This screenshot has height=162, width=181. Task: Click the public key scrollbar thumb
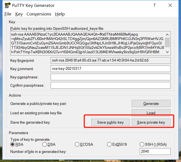[167, 43]
